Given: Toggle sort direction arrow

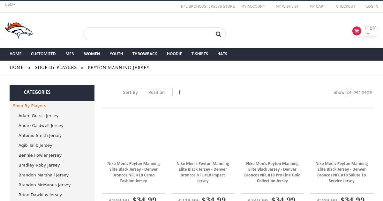Looking at the screenshot, I should click(180, 93).
